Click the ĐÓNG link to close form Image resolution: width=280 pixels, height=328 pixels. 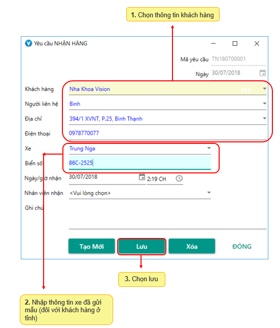[x=242, y=247]
